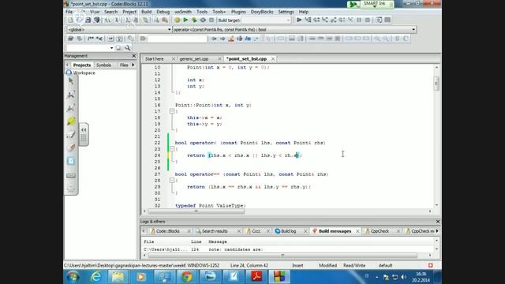Collapse the code fold at line 23

172,149
